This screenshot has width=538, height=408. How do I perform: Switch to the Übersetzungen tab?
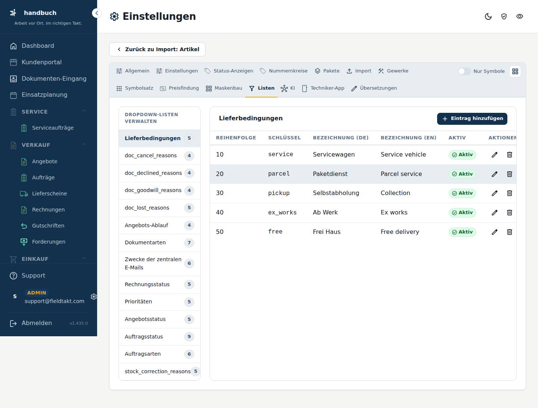tap(374, 88)
